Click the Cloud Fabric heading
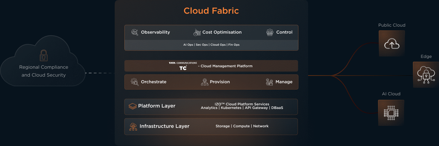 coord(211,11)
